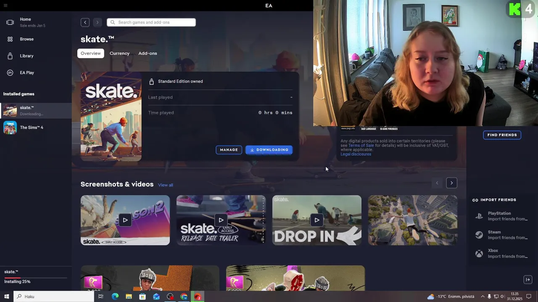Click the PlayStation logo icon
The width and height of the screenshot is (538, 302).
(479, 216)
